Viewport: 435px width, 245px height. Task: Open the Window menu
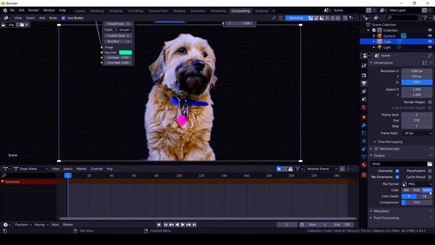[x=49, y=10]
